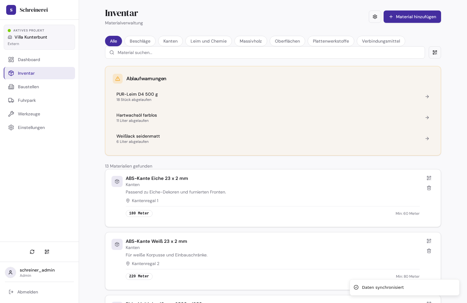Select the Alle filter tab
This screenshot has width=467, height=303.
point(113,41)
